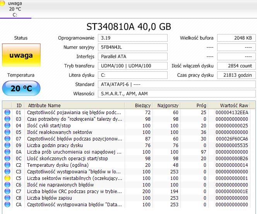Screen dimensions: 257x214
Task: Click raw value 000004132EEA
Action: pyautogui.click(x=232, y=112)
